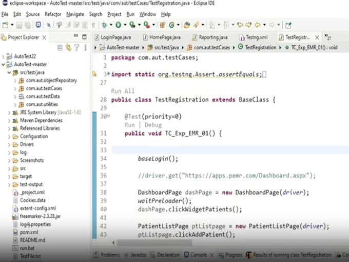Screen dimensions: 349x262
Task: Open the File menu
Action: (5, 14)
